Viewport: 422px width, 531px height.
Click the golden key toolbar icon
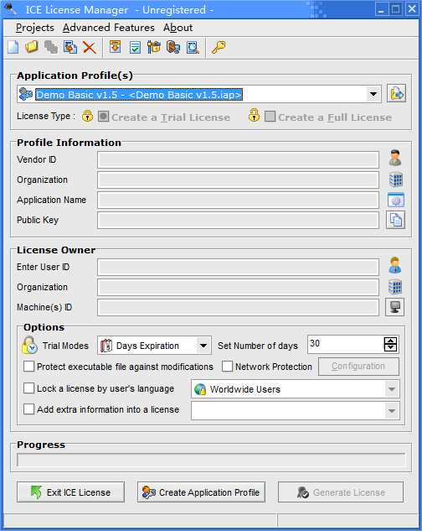(x=219, y=47)
